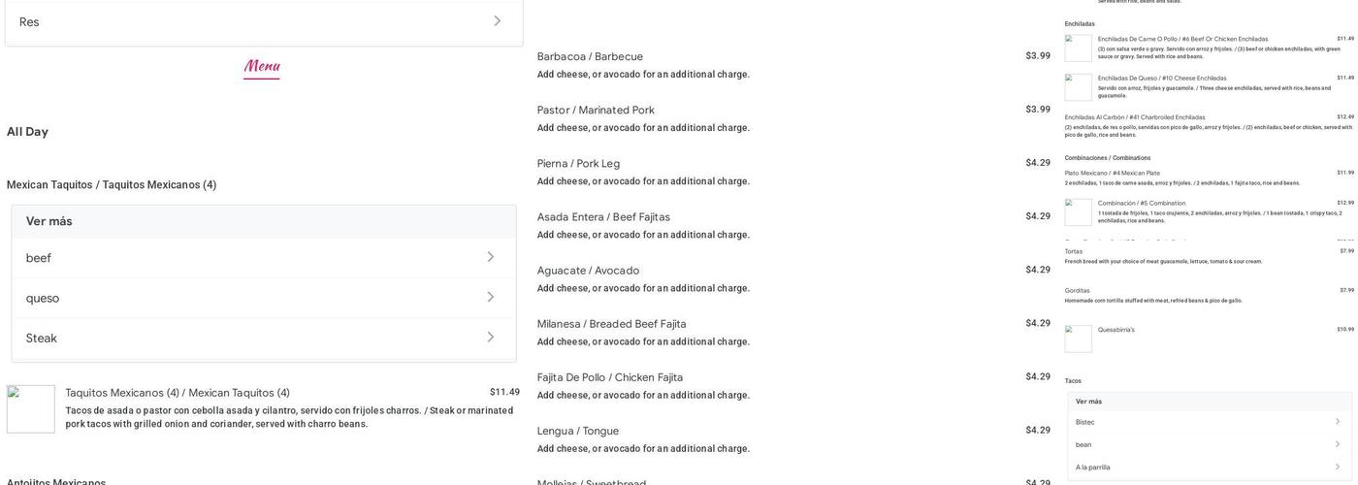Screen dimensions: 1358x485
Task: Click the Bistec chevron under Tacos
Action: pos(1338,422)
